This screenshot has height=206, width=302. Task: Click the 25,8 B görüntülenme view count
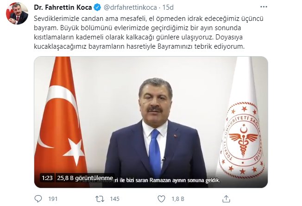coord(85,178)
